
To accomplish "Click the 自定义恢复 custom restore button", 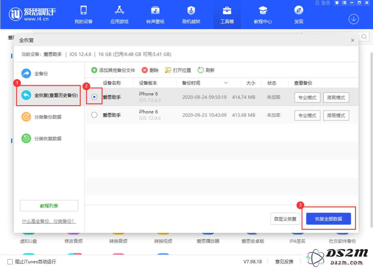I will (x=285, y=219).
